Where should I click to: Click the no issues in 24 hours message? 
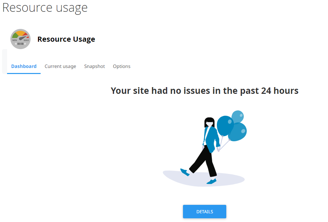click(x=204, y=90)
